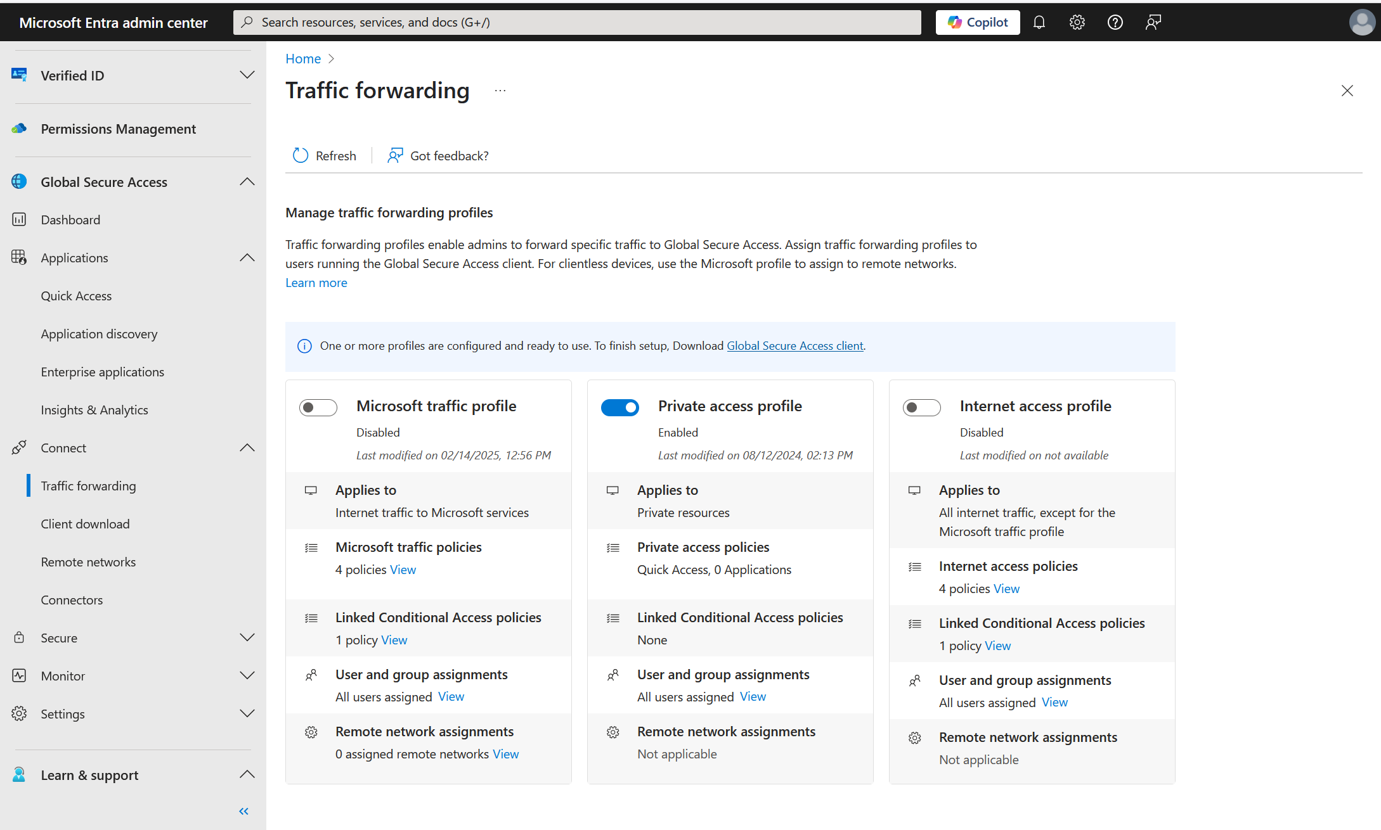Image resolution: width=1381 pixels, height=830 pixels.
Task: Open Remote networks menu item
Action: coord(88,562)
